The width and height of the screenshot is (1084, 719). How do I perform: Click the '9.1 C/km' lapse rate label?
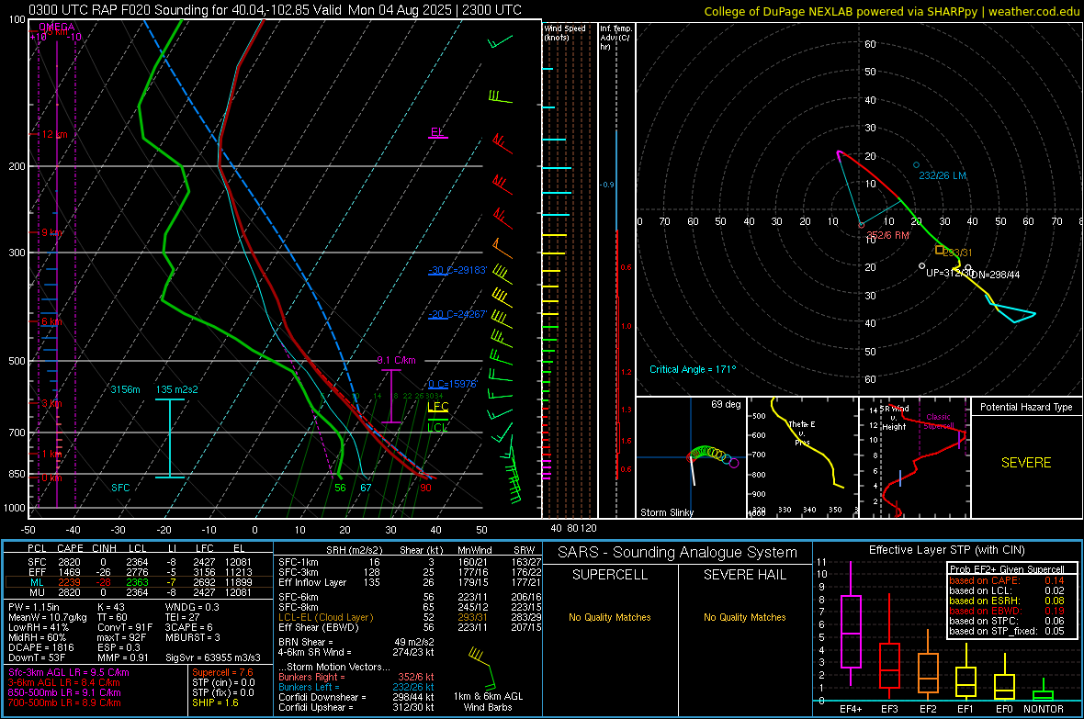pos(396,360)
